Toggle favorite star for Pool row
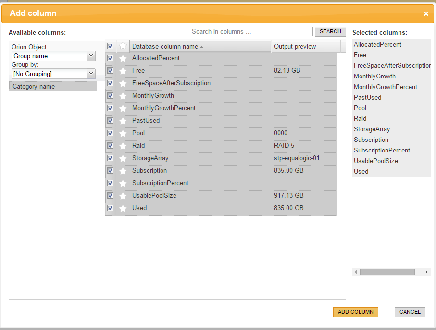The height and width of the screenshot is (330, 436). click(123, 133)
